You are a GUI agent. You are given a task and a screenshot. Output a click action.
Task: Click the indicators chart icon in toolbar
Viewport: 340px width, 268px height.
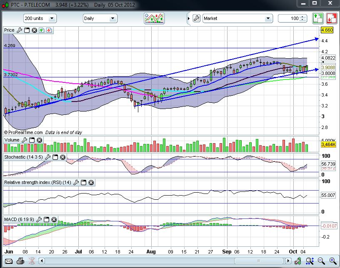154,18
